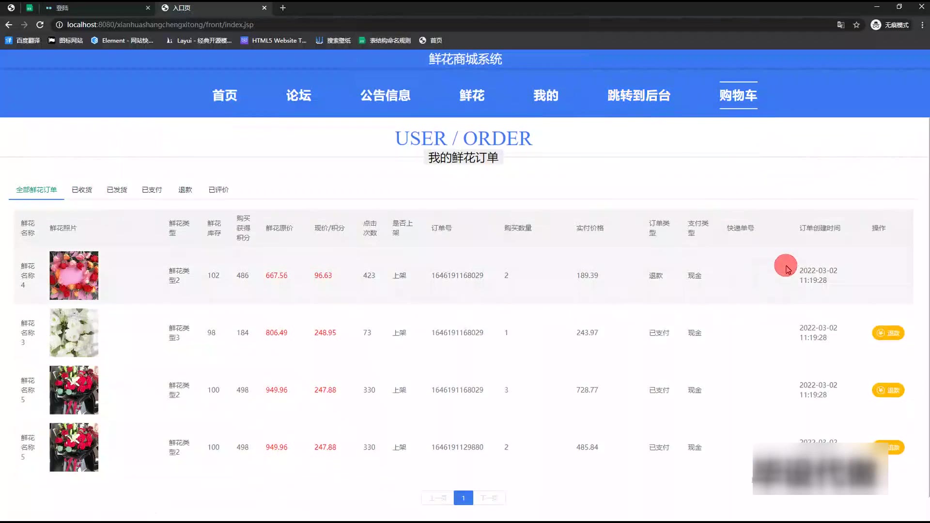The width and height of the screenshot is (930, 523).
Task: Click the white flowers product thumbnail
Action: pos(74,333)
